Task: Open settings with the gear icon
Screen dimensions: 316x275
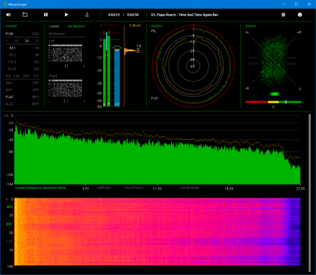Action: (283, 15)
